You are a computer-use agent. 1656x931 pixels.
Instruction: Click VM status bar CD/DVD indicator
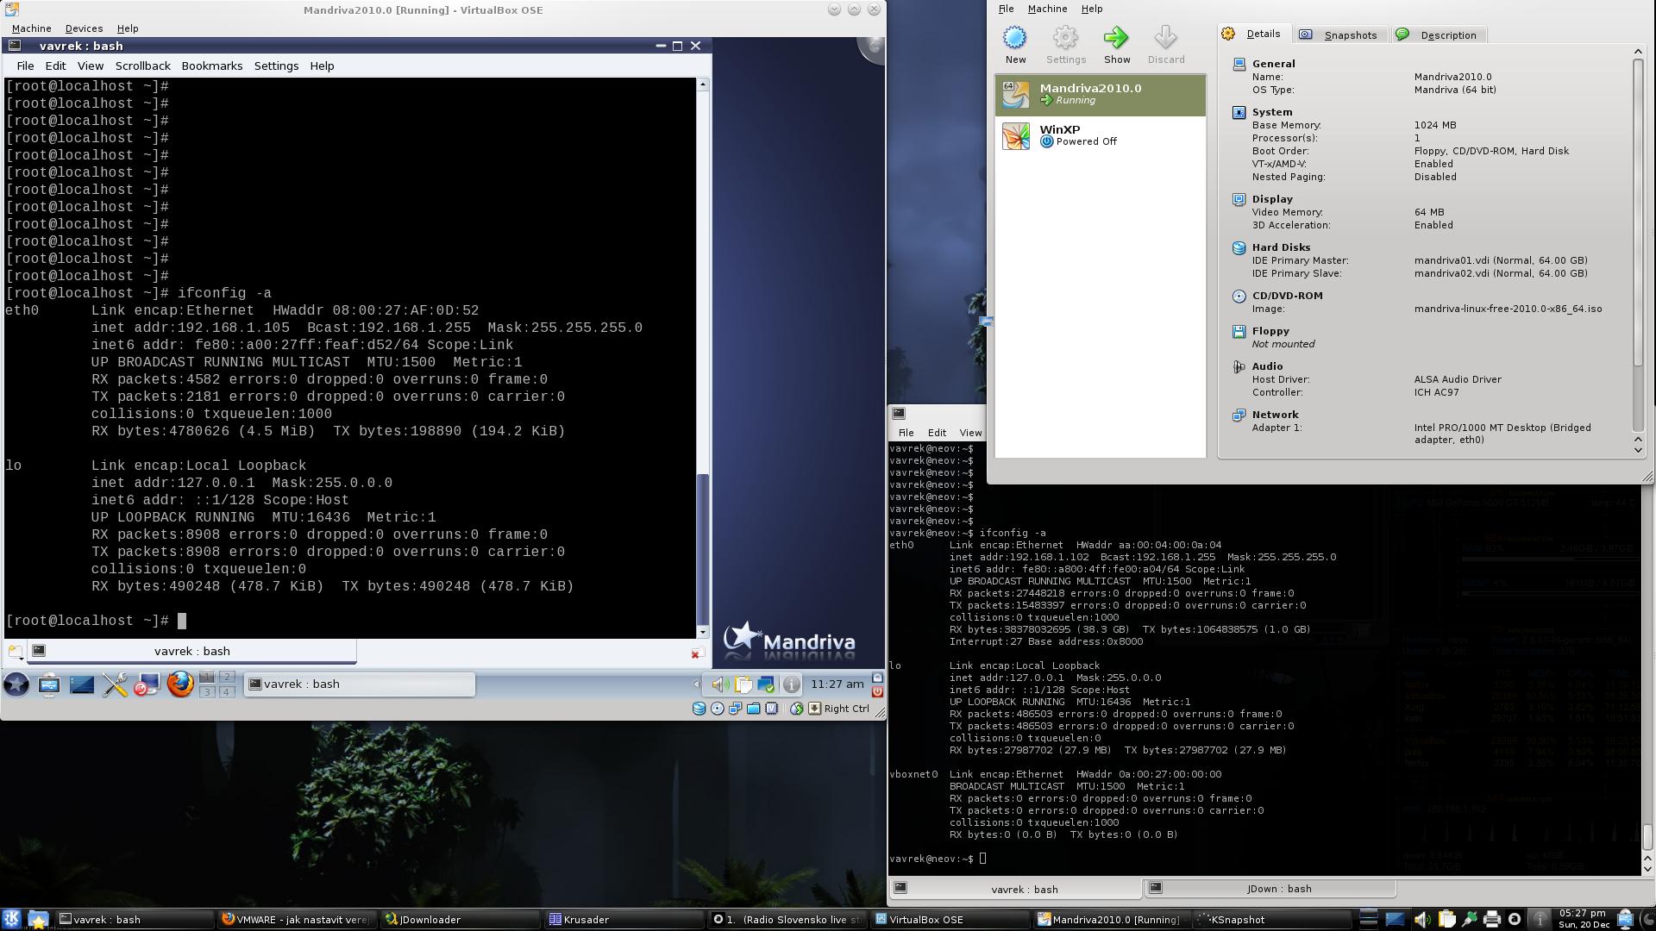(x=717, y=709)
